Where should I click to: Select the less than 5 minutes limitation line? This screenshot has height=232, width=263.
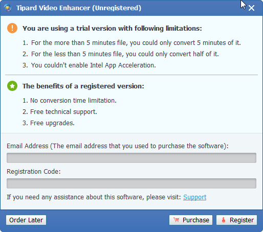(121, 54)
